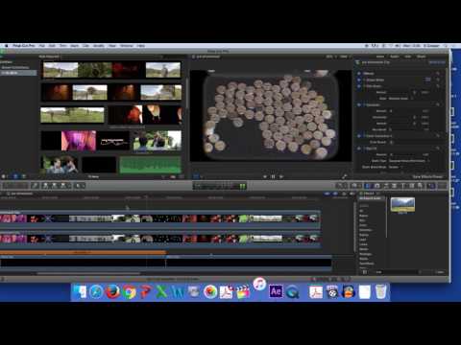Switch to the Info inspector tab

pyautogui.click(x=408, y=57)
